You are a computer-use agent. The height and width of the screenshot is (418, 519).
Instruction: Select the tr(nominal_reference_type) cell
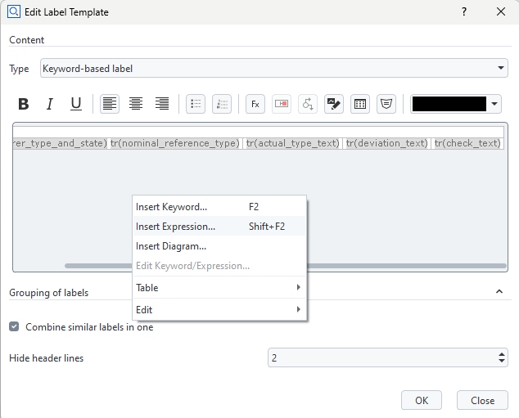(x=175, y=143)
